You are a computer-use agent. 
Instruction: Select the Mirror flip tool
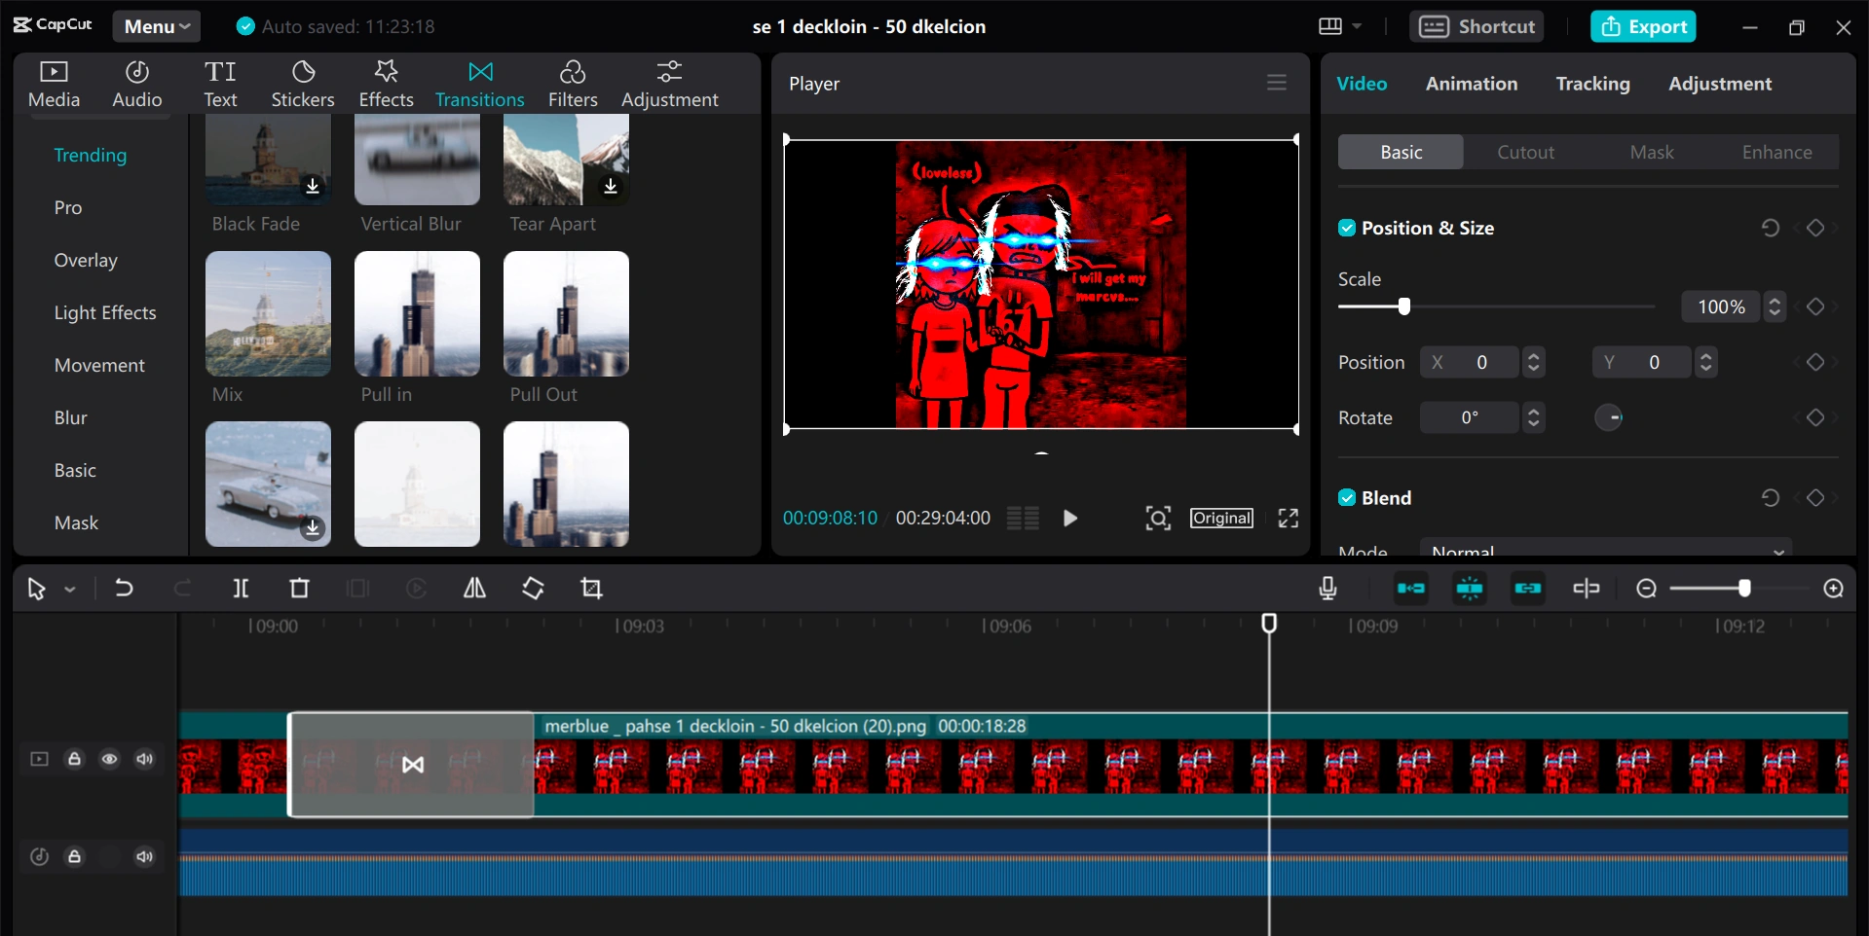coord(474,589)
